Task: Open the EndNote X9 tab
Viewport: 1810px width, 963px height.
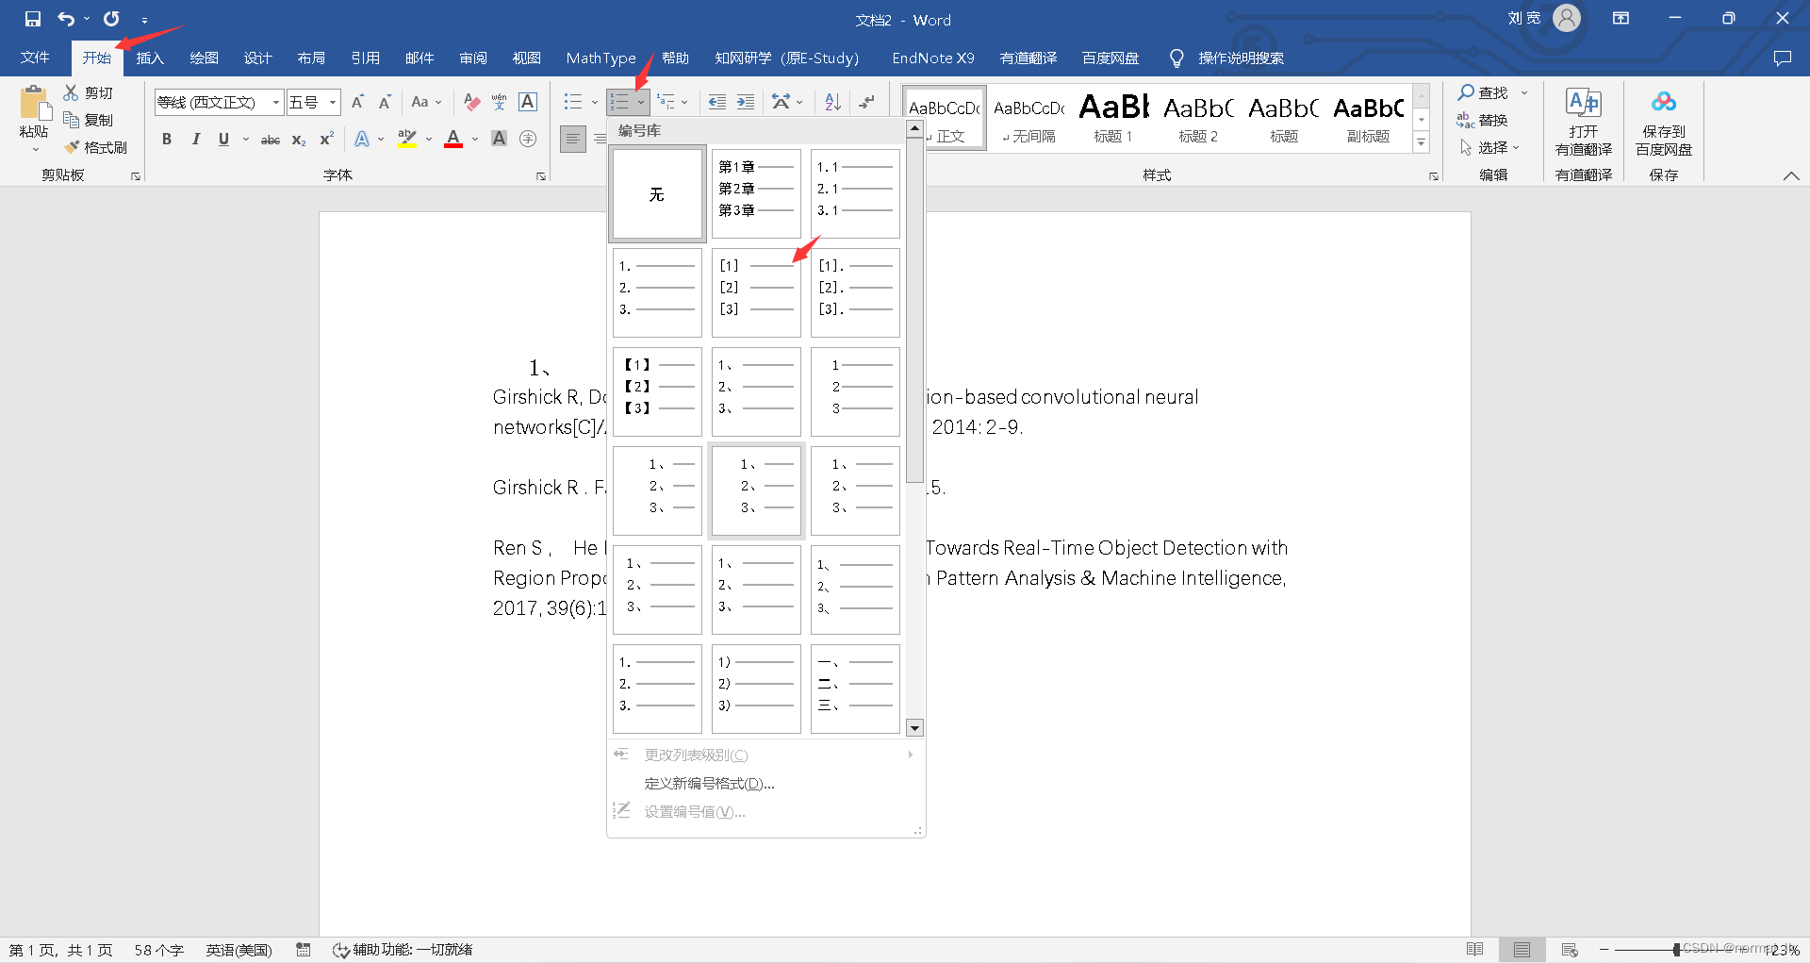Action: click(933, 58)
